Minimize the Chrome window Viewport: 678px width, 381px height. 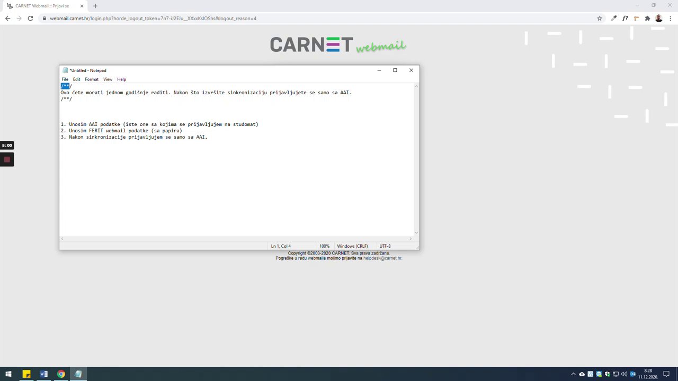(x=637, y=5)
